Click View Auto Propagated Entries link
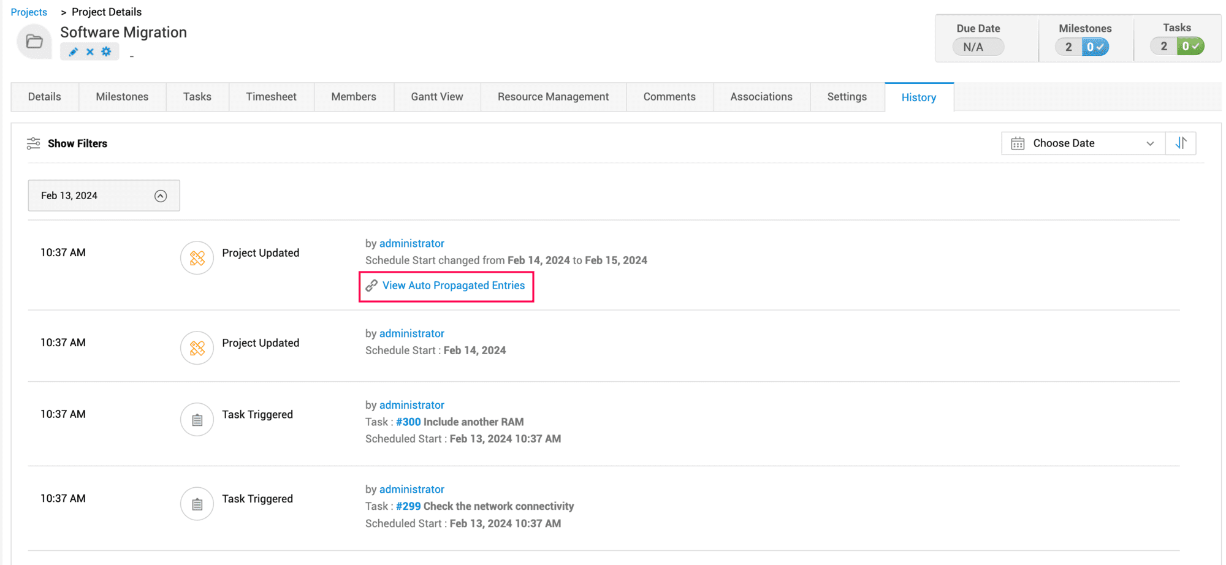Screen dimensions: 1226x565 tap(453, 286)
